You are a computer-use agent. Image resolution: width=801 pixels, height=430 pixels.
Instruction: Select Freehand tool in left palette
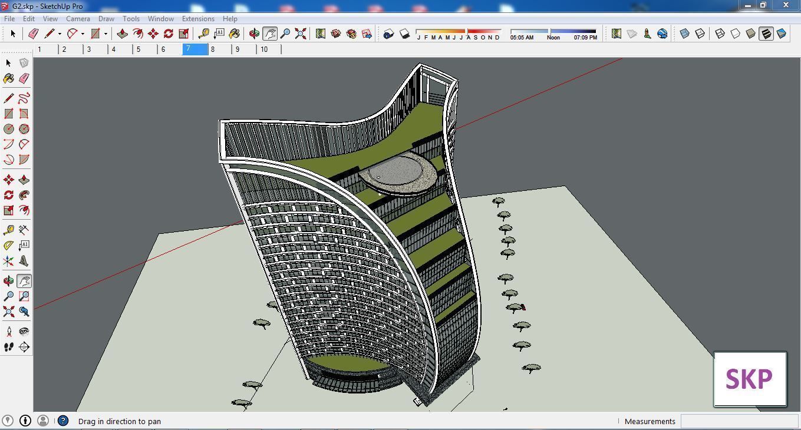[24, 98]
